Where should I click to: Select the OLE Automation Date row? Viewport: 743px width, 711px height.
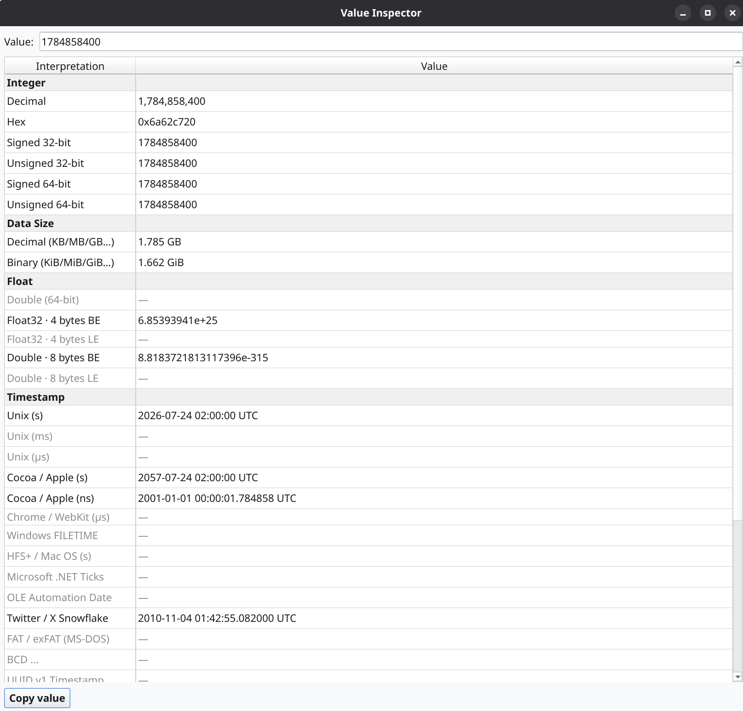[x=369, y=597]
